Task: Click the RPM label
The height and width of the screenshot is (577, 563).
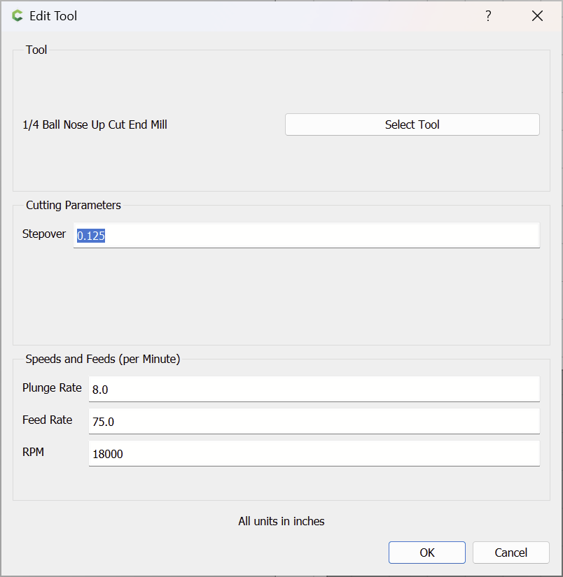Action: click(x=33, y=453)
